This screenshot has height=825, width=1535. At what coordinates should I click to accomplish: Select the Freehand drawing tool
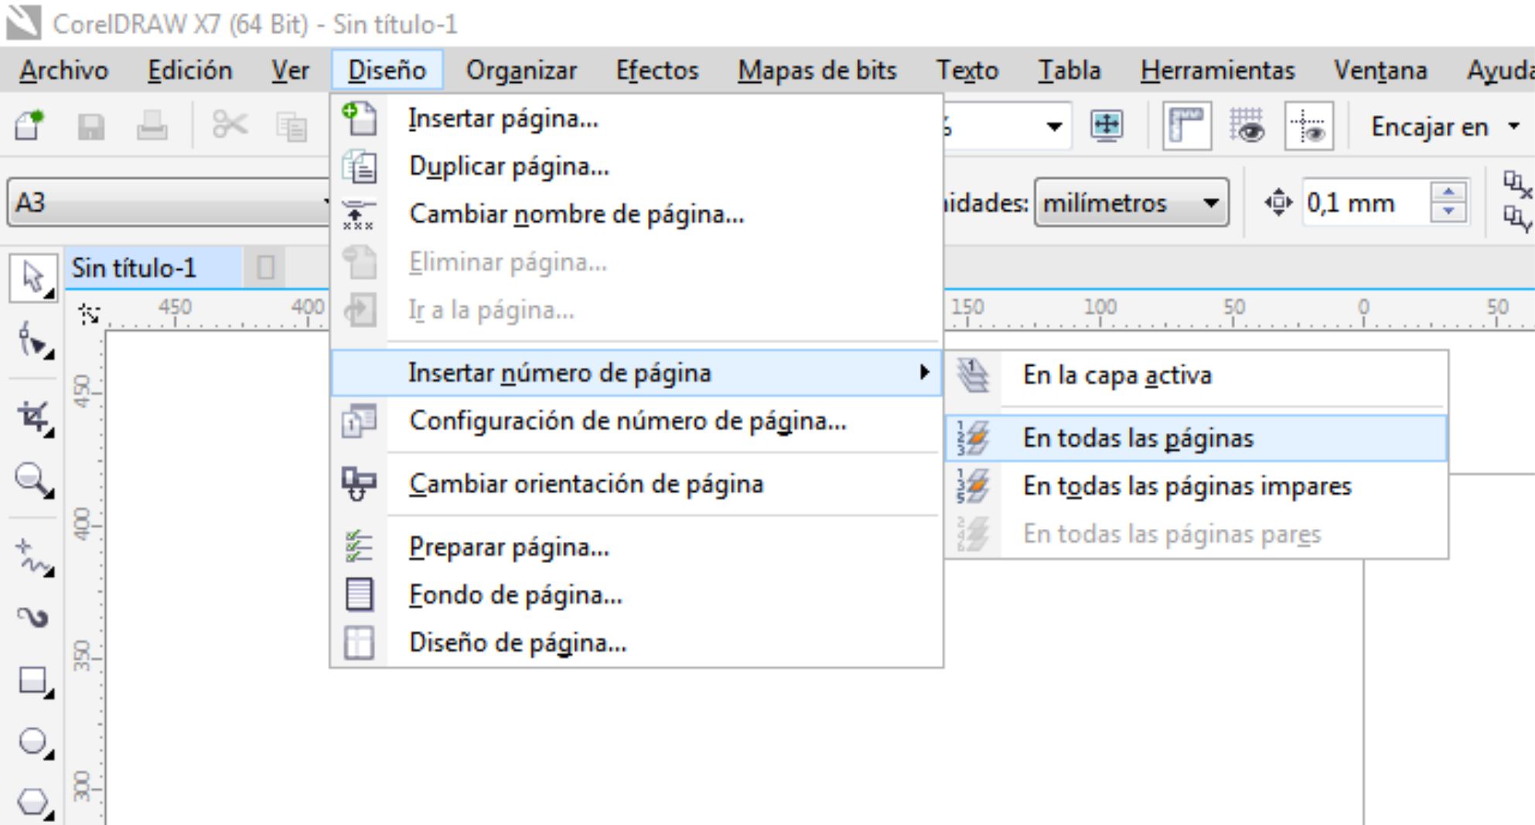click(x=33, y=557)
